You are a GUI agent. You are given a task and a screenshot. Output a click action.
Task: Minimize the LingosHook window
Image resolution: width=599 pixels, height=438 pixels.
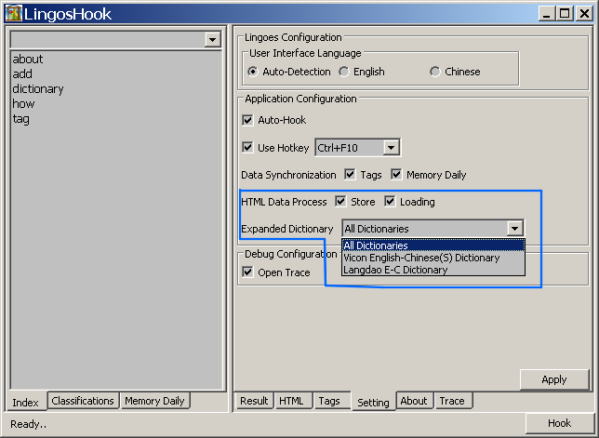pos(547,14)
